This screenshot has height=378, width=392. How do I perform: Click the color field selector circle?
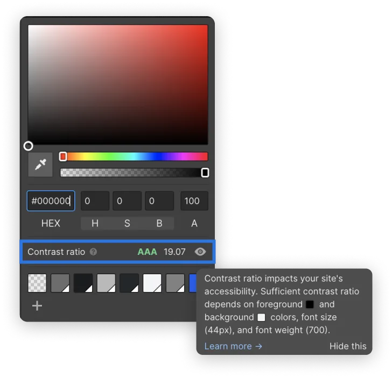pos(28,146)
